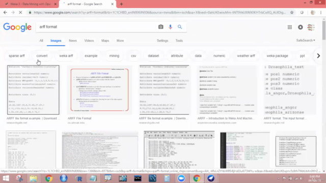Select the All search tab
This screenshot has width=326, height=183.
(41, 41)
